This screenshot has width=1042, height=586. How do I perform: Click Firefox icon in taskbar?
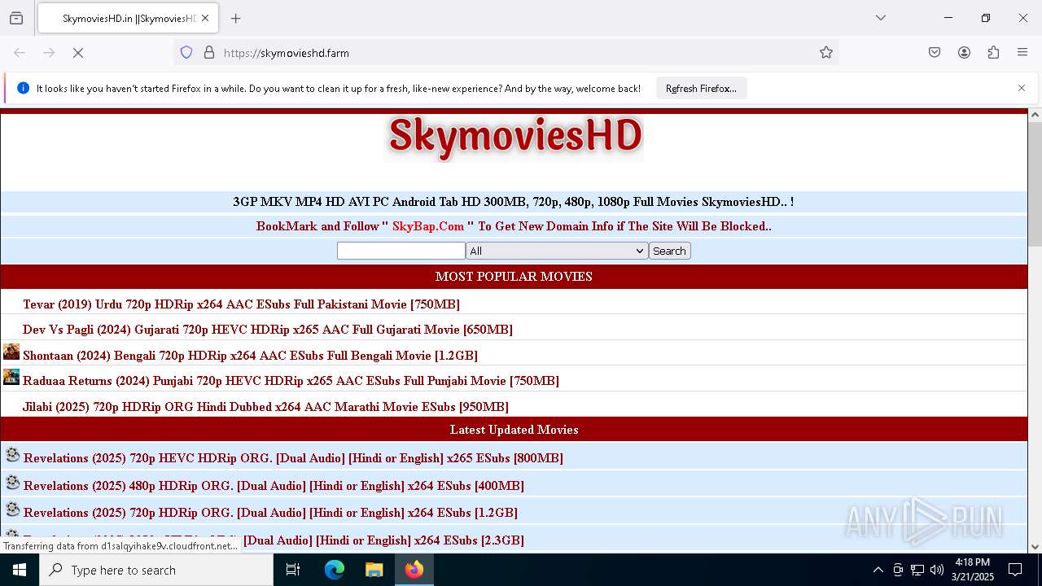pyautogui.click(x=414, y=570)
